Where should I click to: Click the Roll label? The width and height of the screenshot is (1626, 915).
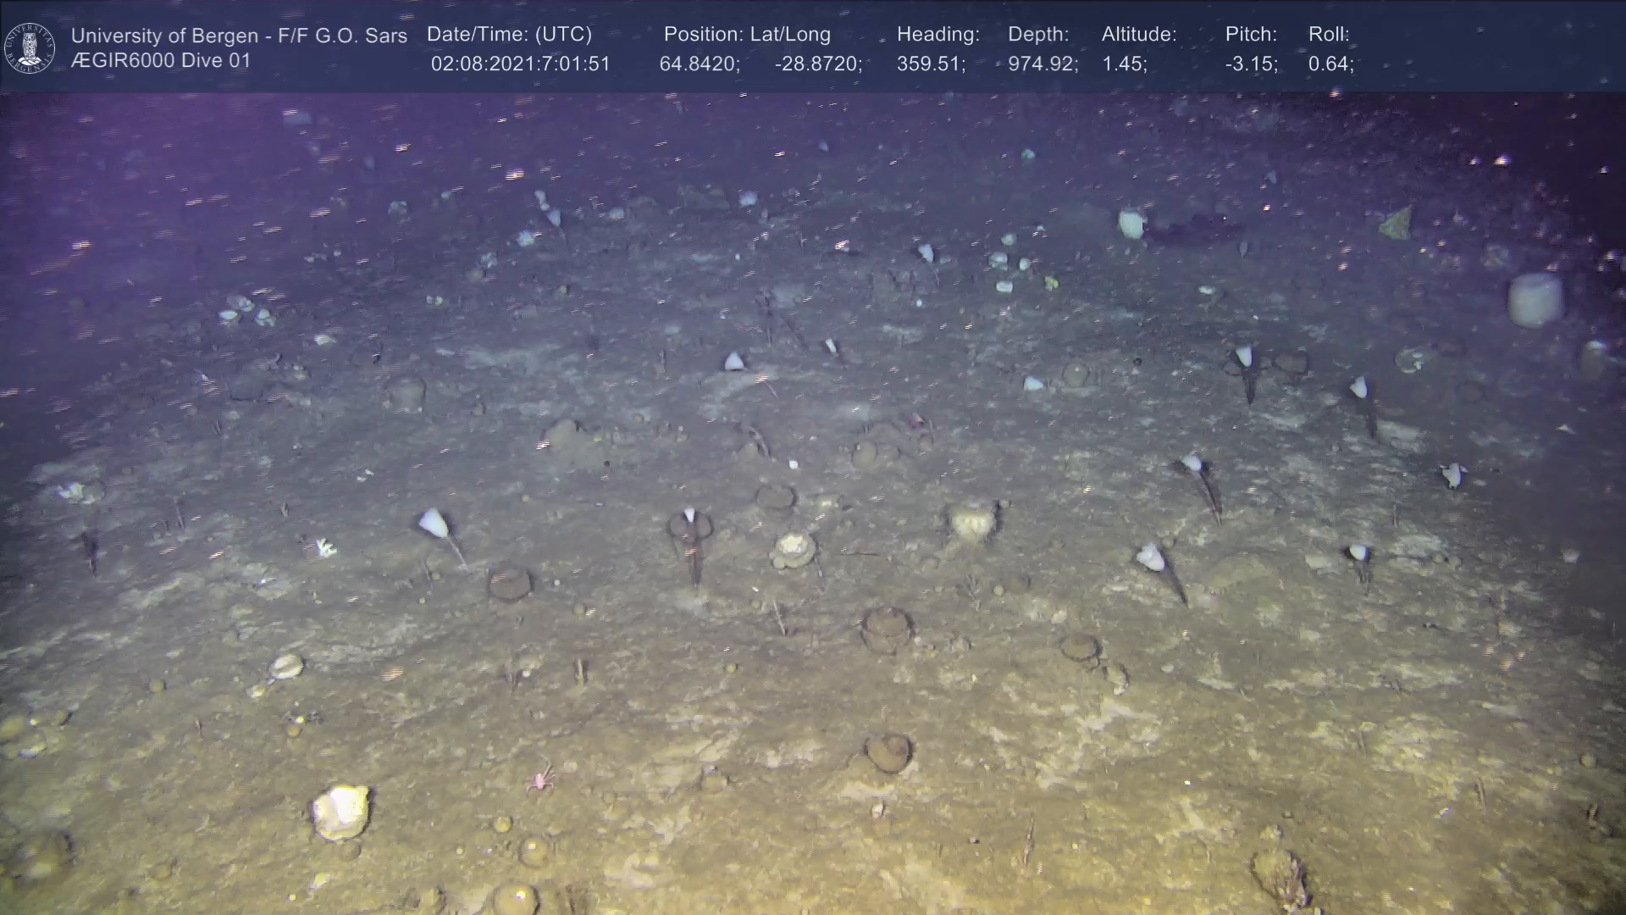point(1329,34)
